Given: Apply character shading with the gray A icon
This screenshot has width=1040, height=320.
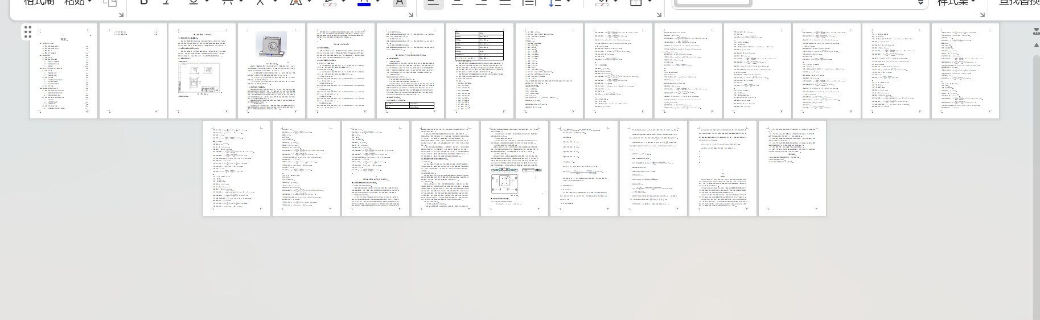Looking at the screenshot, I should tap(400, 2).
